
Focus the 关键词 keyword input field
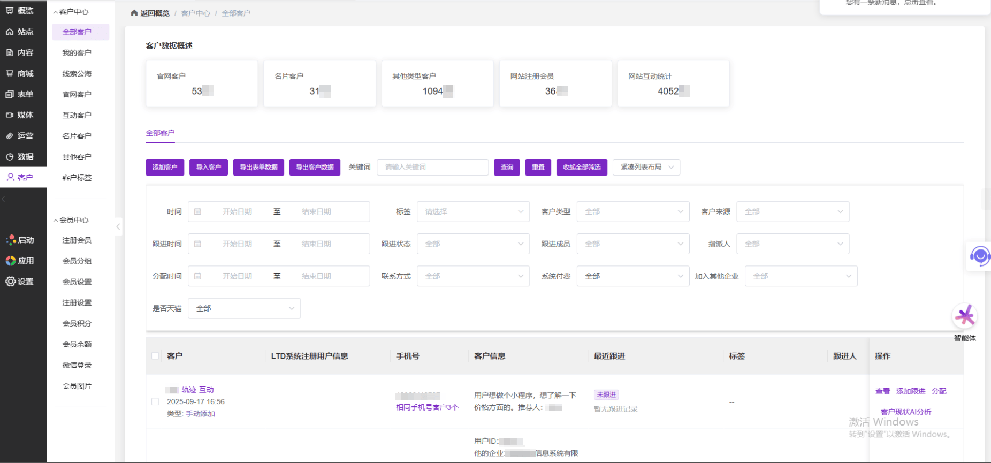coord(432,167)
